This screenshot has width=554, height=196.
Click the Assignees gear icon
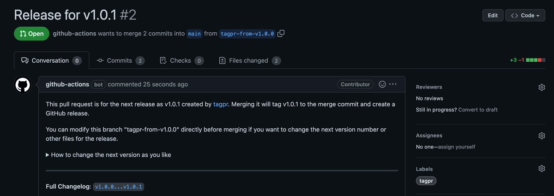(x=542, y=136)
